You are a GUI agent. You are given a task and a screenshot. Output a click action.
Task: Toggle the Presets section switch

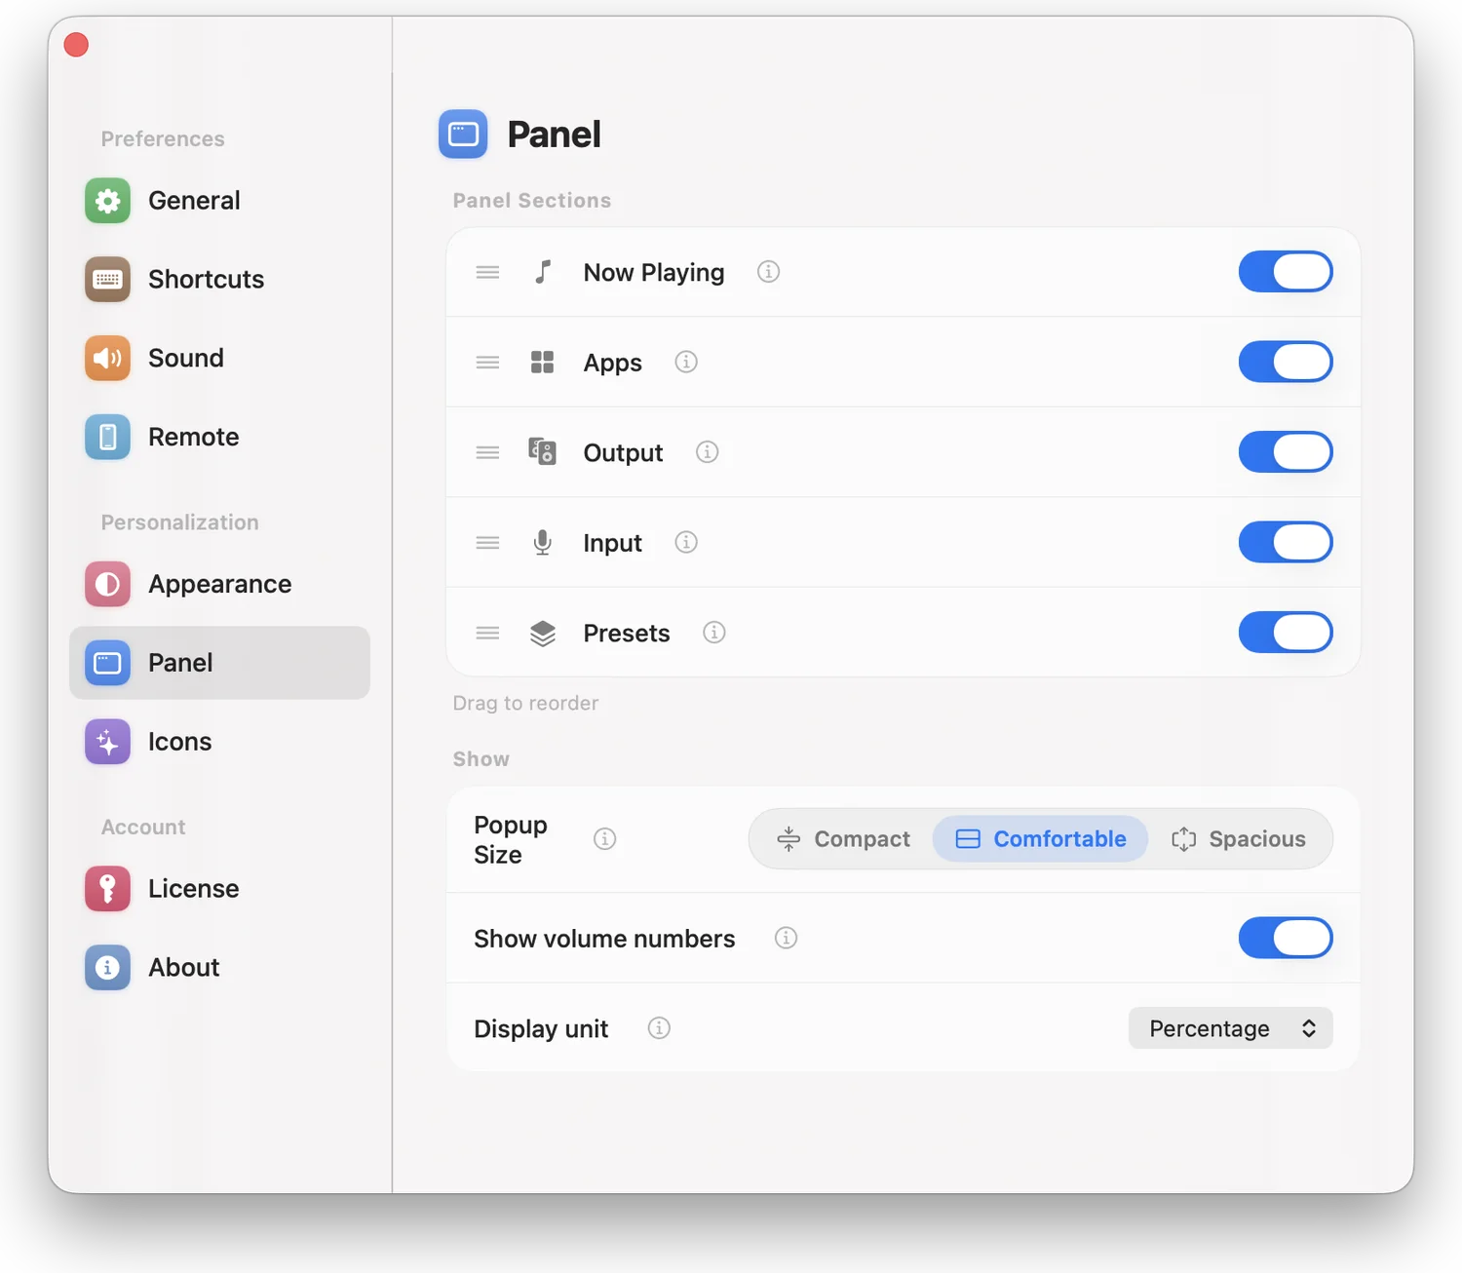[x=1286, y=633]
